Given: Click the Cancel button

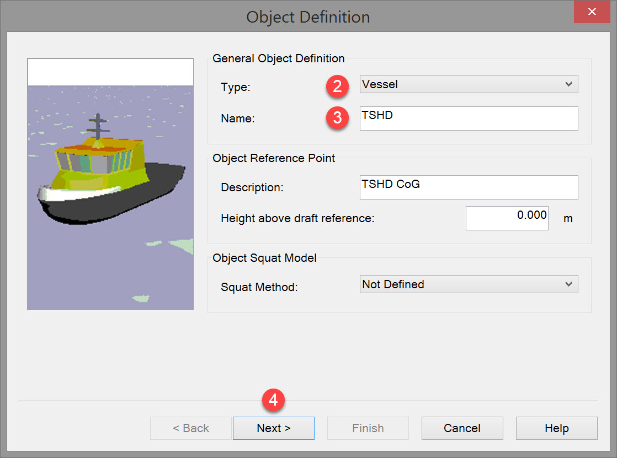Looking at the screenshot, I should point(462,428).
